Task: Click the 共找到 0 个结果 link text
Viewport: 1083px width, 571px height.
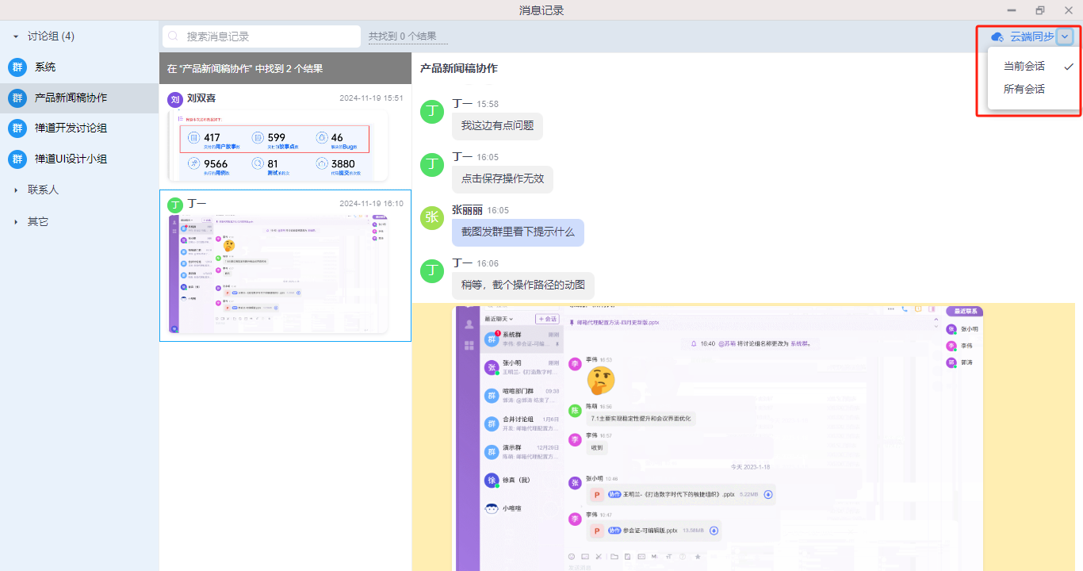Action: pyautogui.click(x=408, y=36)
